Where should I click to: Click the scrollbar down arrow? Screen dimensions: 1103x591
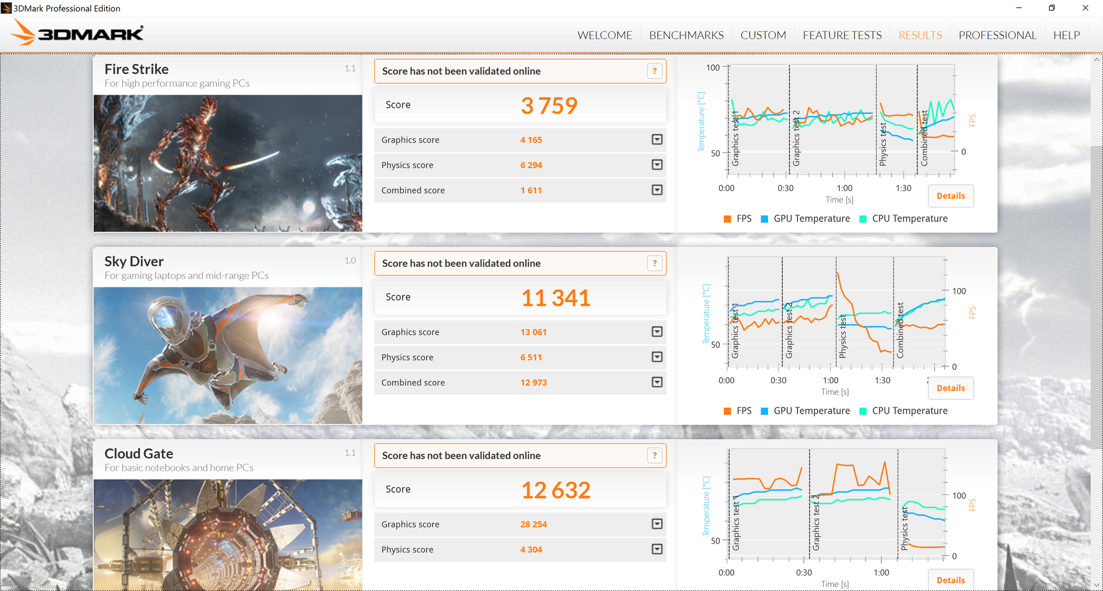[x=1097, y=585]
